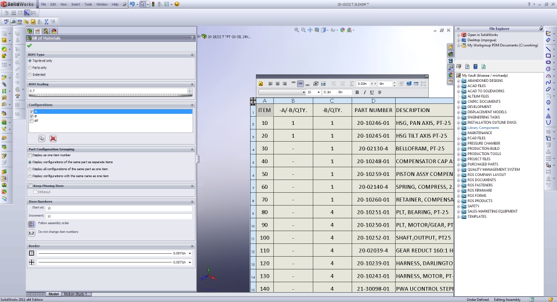The width and height of the screenshot is (557, 302).
Task: Select the ENGINEERING TASKS folder
Action: tap(483, 117)
